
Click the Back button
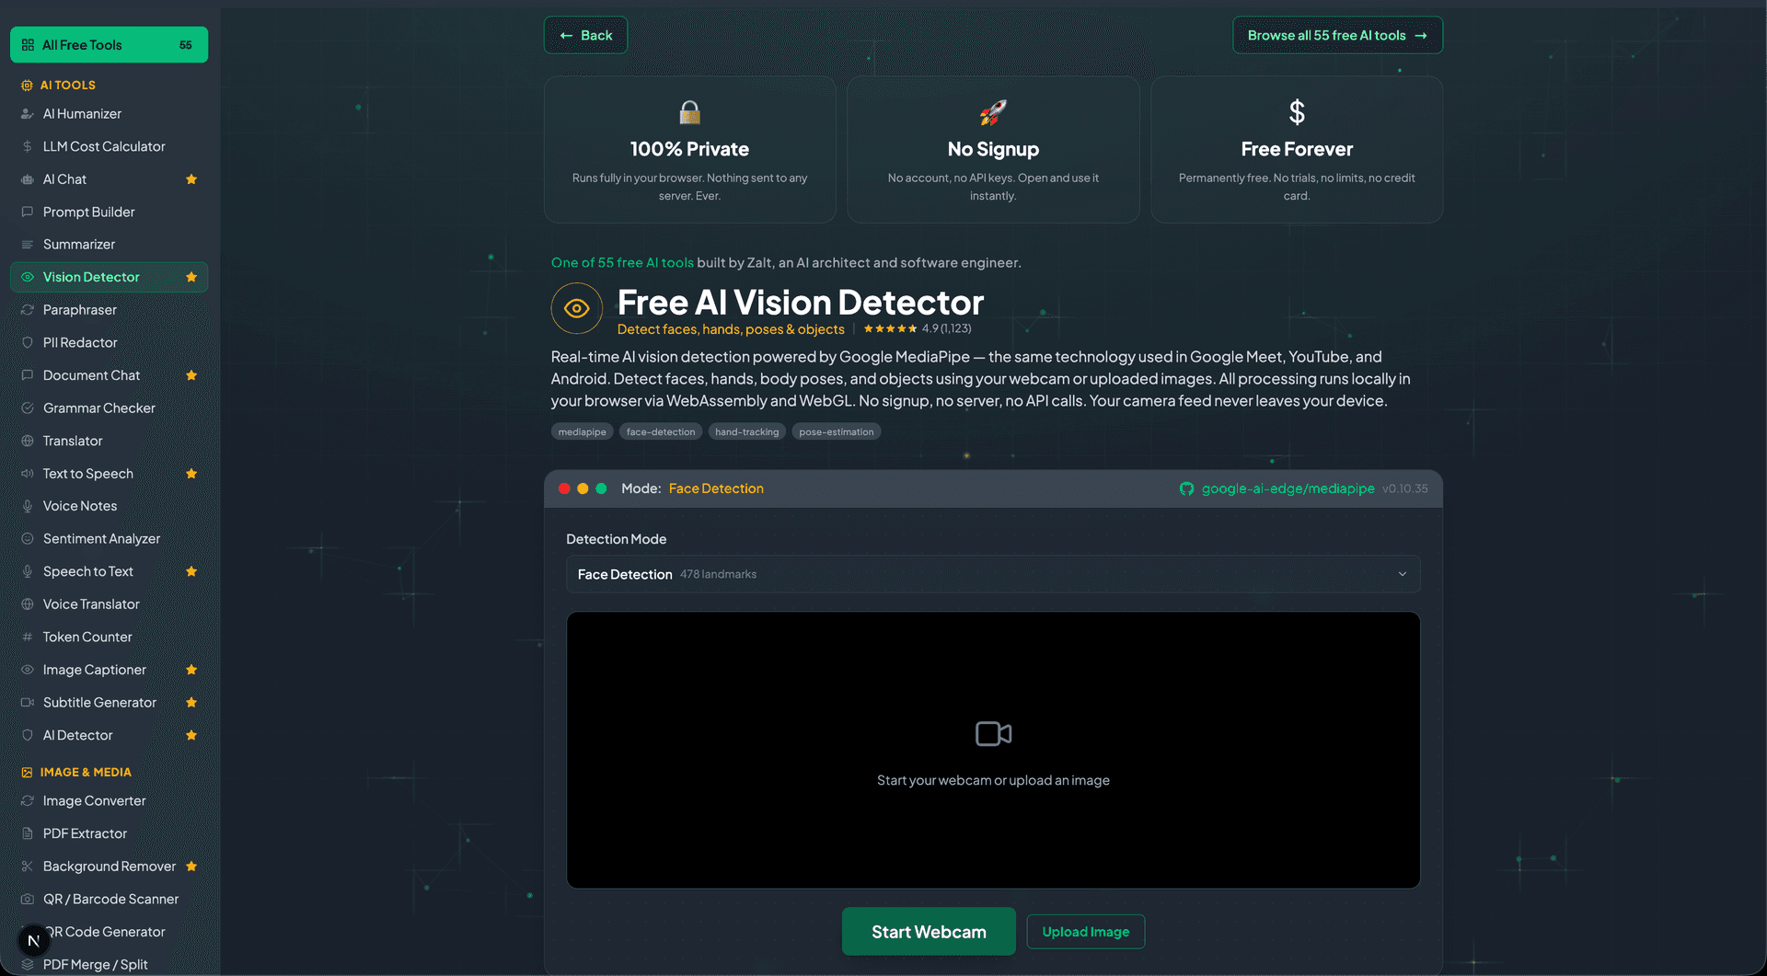tap(585, 35)
